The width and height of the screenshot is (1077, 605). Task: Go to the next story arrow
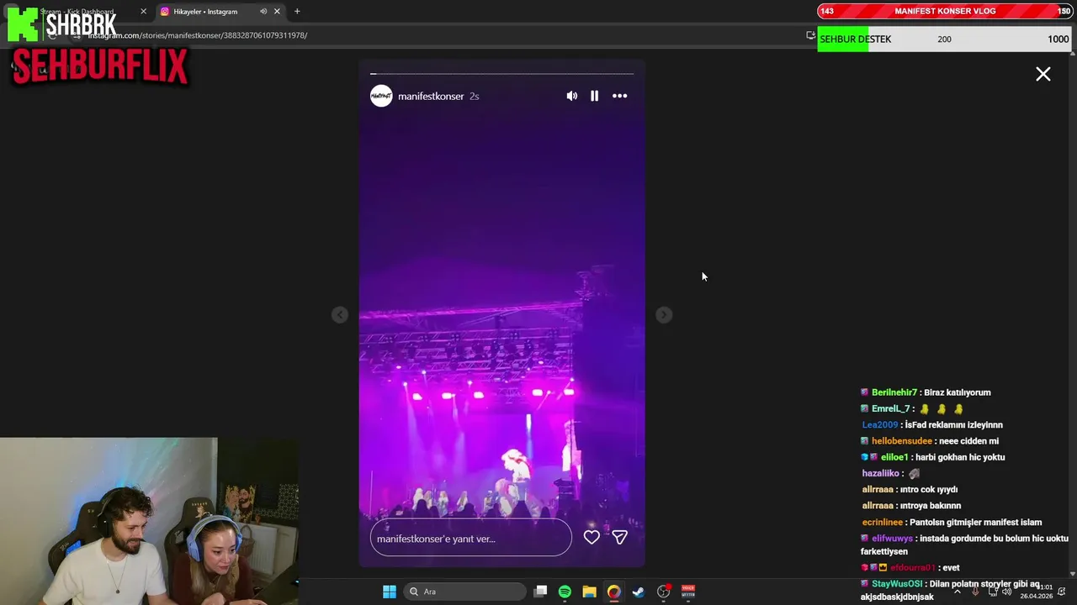point(664,314)
